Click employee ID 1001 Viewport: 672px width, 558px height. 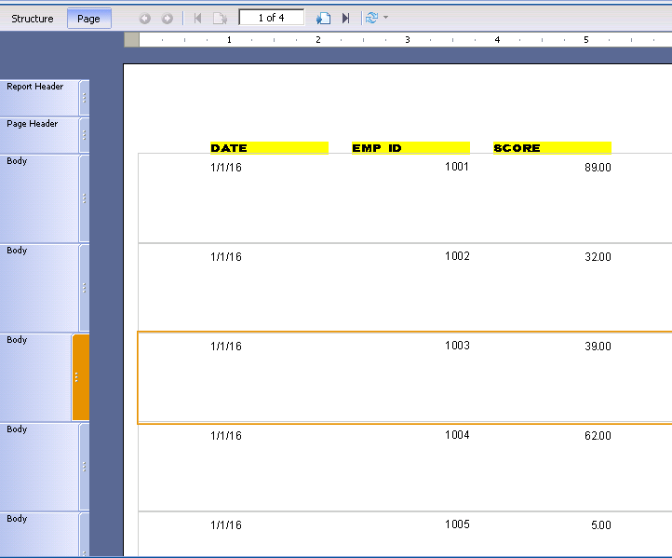(457, 167)
